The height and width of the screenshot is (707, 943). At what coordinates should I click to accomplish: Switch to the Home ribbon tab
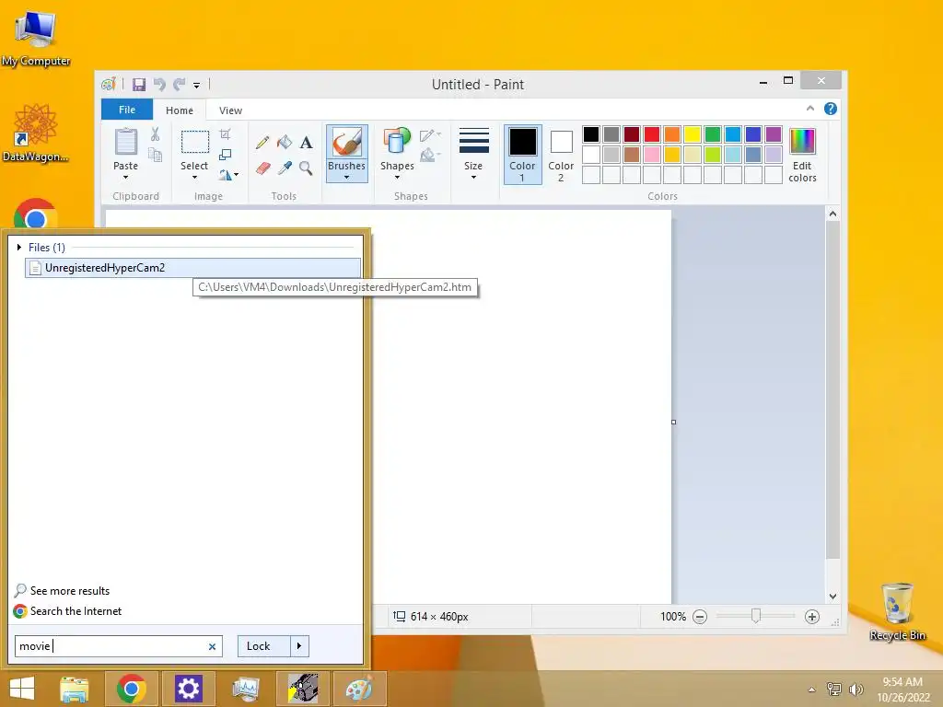point(180,110)
